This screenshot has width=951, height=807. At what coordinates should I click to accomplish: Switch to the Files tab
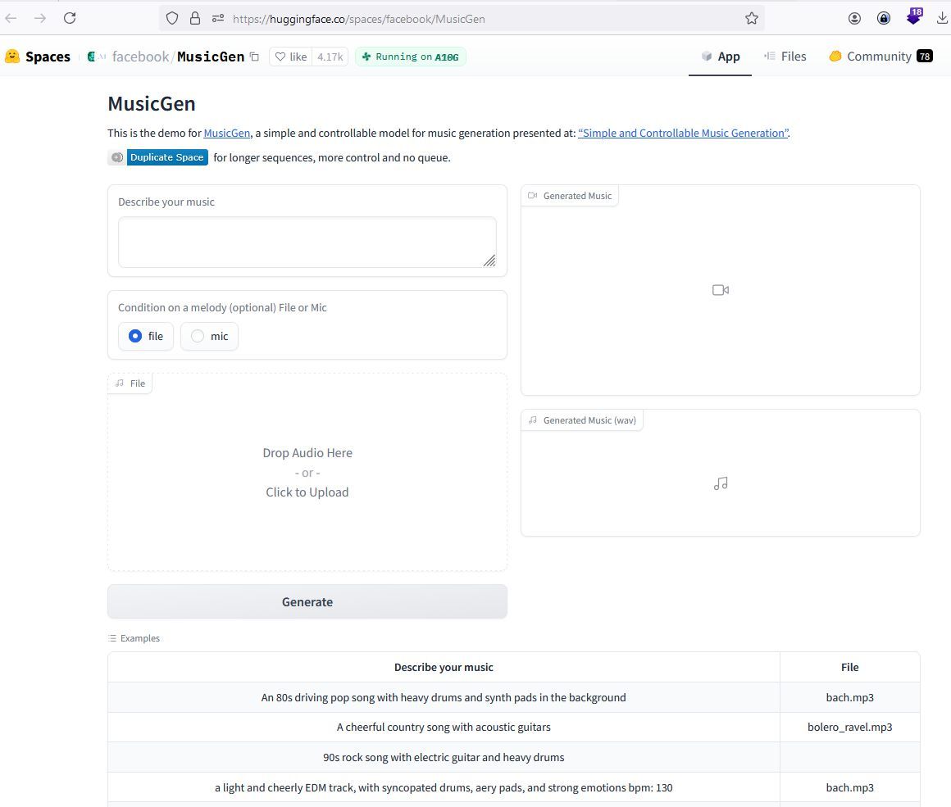coord(785,57)
